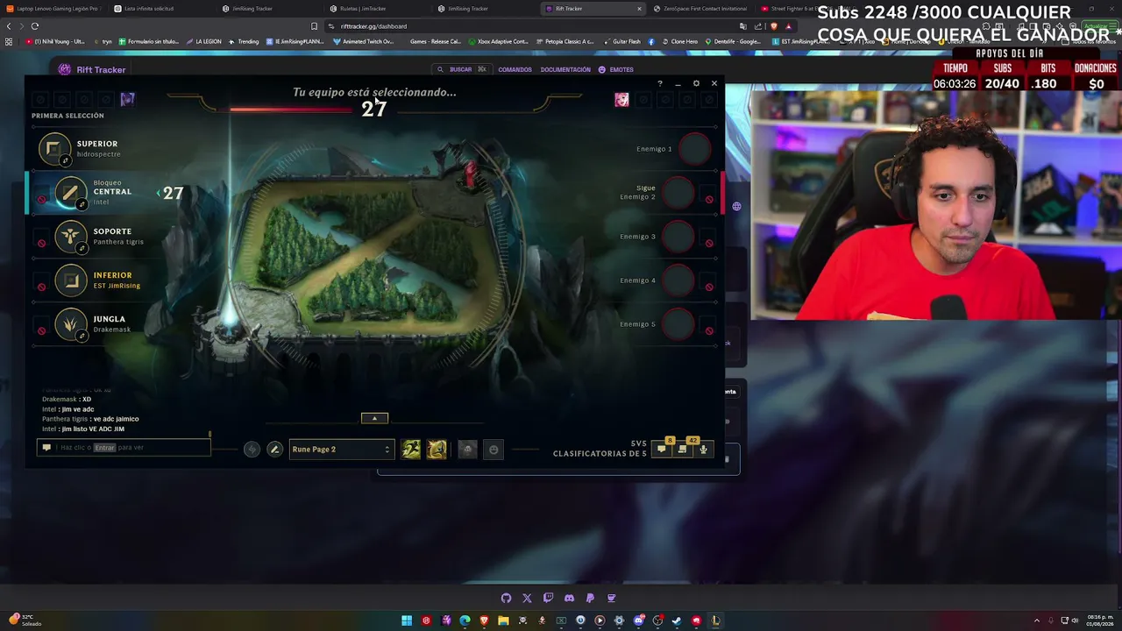Go to the Documentación page
The width and height of the screenshot is (1122, 631).
pos(565,69)
